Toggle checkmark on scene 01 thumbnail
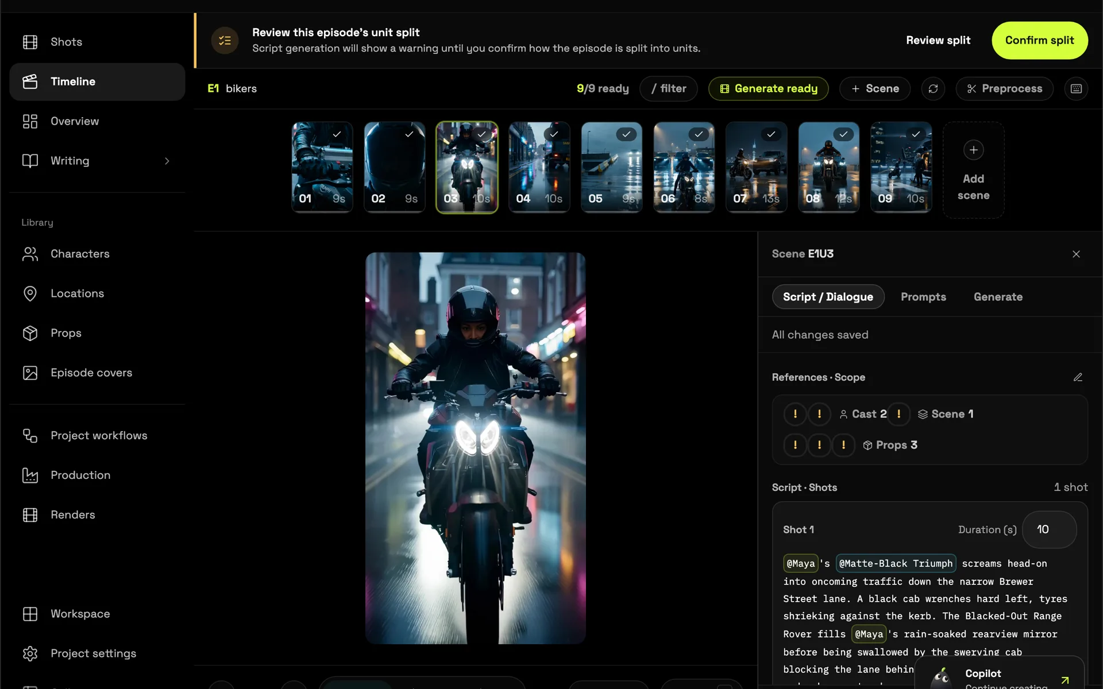1103x689 pixels. point(337,134)
